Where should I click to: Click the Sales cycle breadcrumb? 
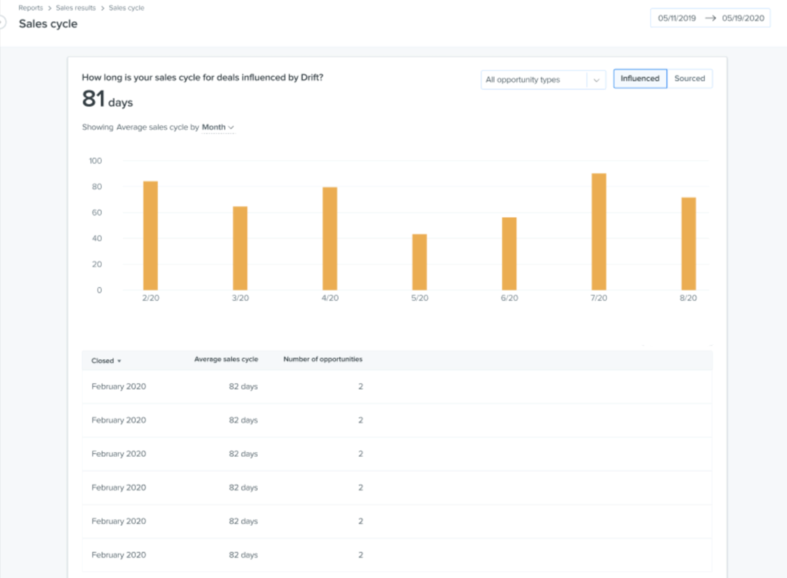click(x=127, y=8)
